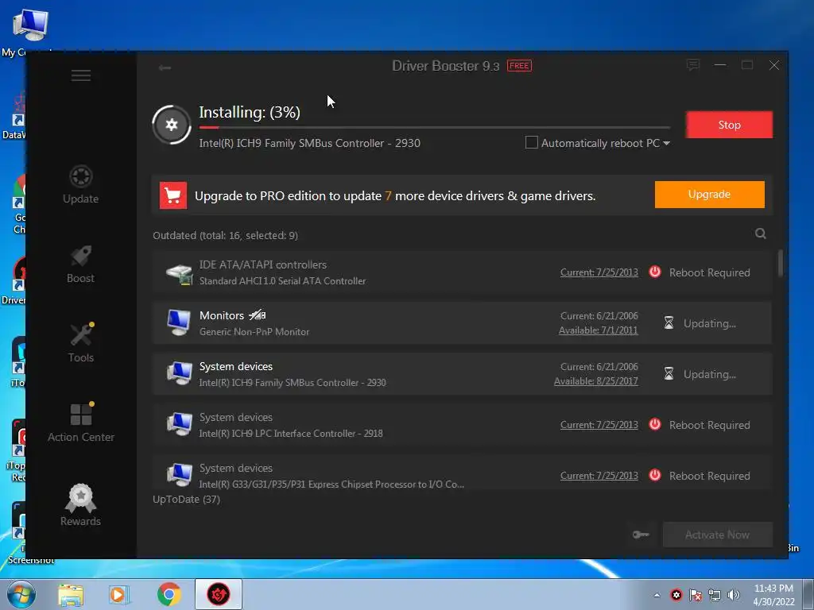Expand the UpToDate (37) section
The height and width of the screenshot is (610, 814).
186,499
